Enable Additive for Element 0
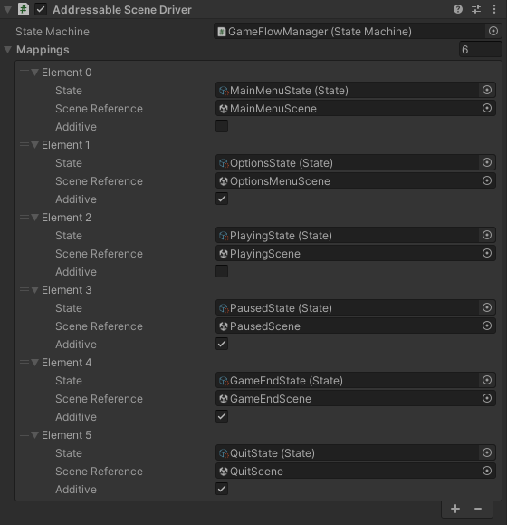Image resolution: width=507 pixels, height=525 pixels. pyautogui.click(x=222, y=126)
